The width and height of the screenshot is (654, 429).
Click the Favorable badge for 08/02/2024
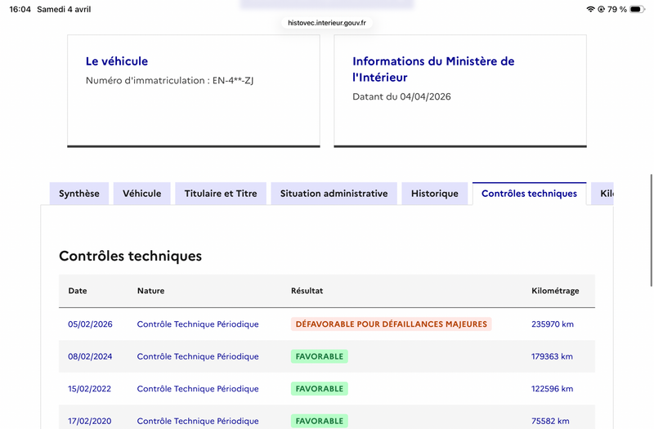(319, 356)
